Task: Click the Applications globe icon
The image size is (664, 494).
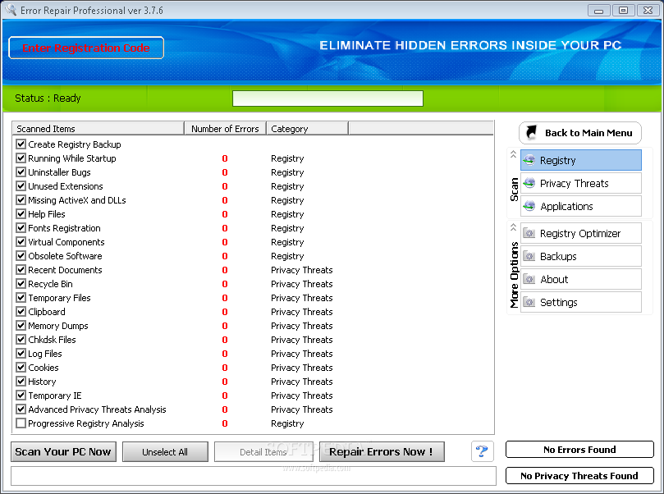Action: tap(529, 206)
